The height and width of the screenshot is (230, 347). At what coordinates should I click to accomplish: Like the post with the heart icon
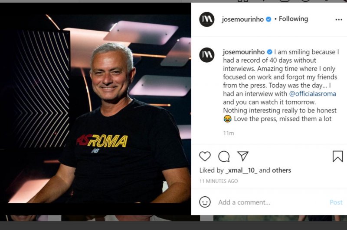(205, 156)
